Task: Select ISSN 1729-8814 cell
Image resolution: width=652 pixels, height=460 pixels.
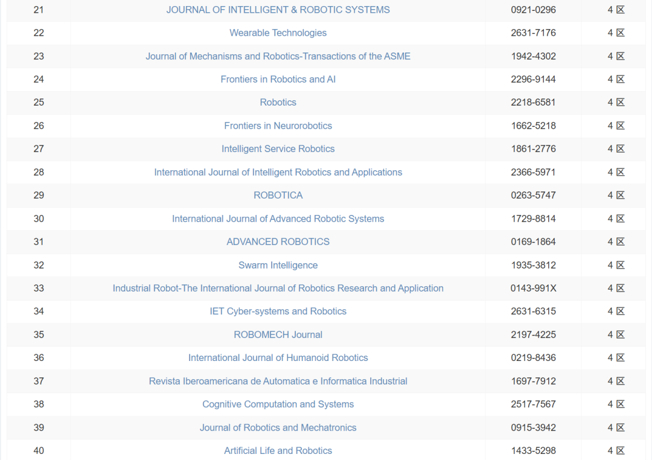Action: (x=533, y=219)
